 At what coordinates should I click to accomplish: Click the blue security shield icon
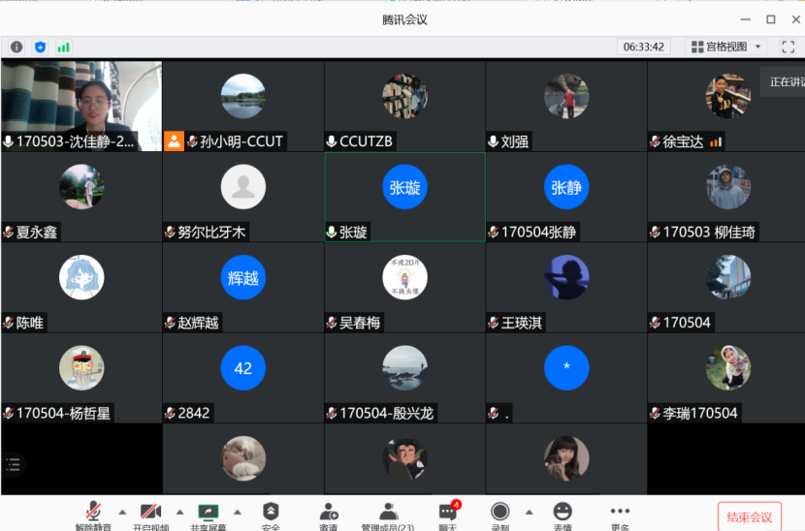(40, 47)
